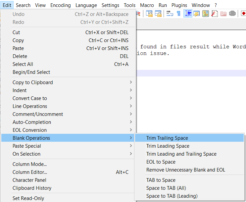Expand the Copy to Clipboard submenu arrow
246x202 pixels.
tap(131, 82)
